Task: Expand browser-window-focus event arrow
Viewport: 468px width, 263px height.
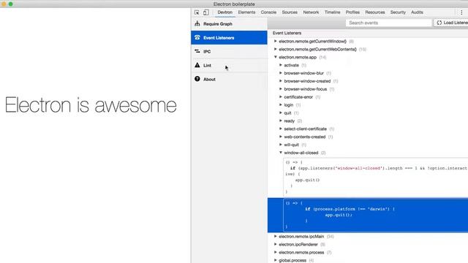Action: (x=281, y=89)
